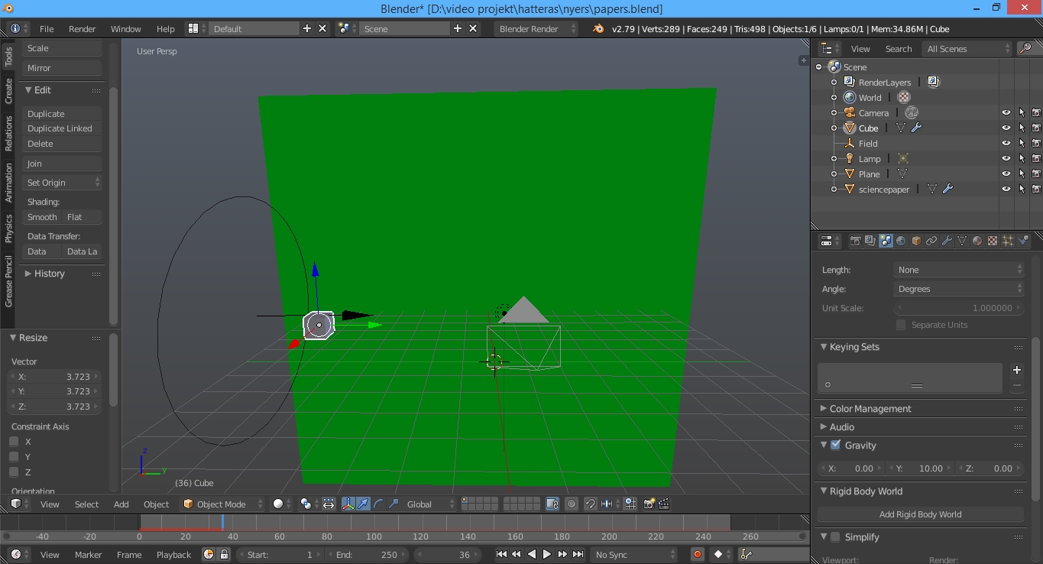Open the File menu
Image resolution: width=1043 pixels, height=564 pixels.
click(x=47, y=28)
